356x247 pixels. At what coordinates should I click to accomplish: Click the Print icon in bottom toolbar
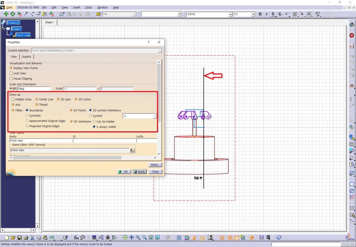25,238
